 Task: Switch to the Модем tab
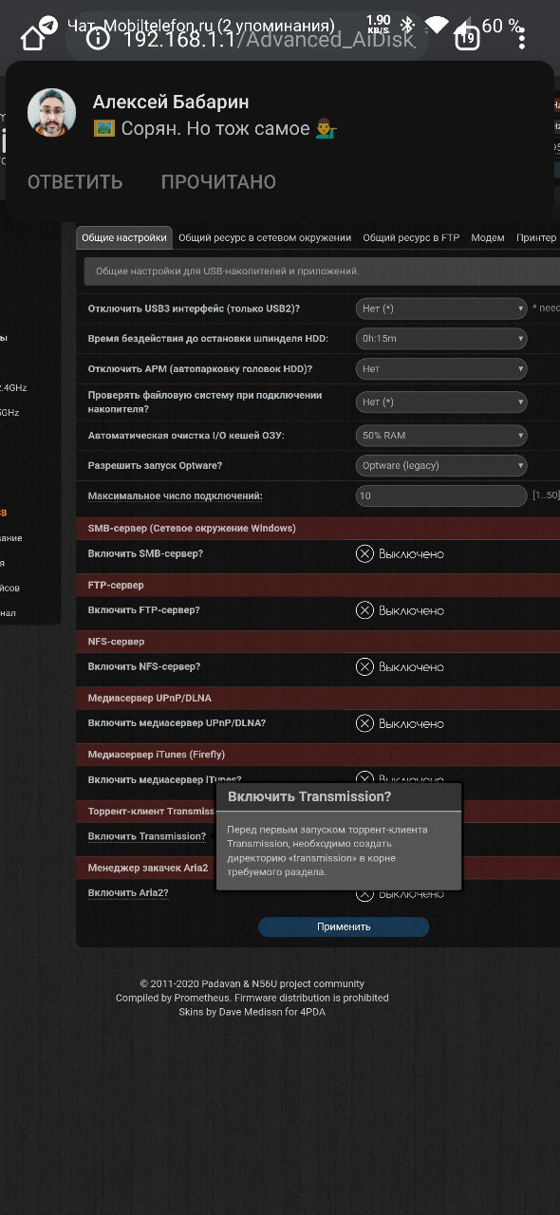coord(488,238)
